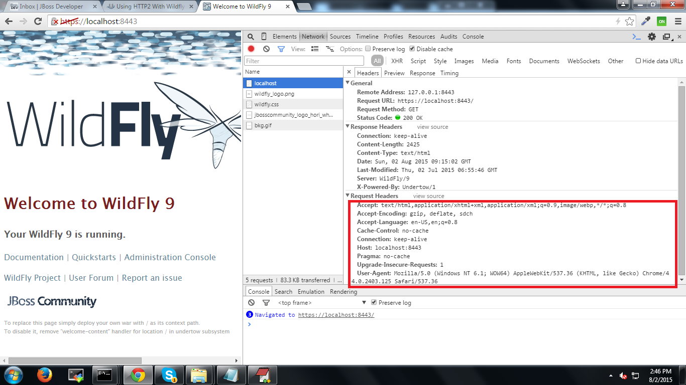This screenshot has height=385, width=686.
Task: Select wildfly_logo.png in the request list
Action: point(293,94)
